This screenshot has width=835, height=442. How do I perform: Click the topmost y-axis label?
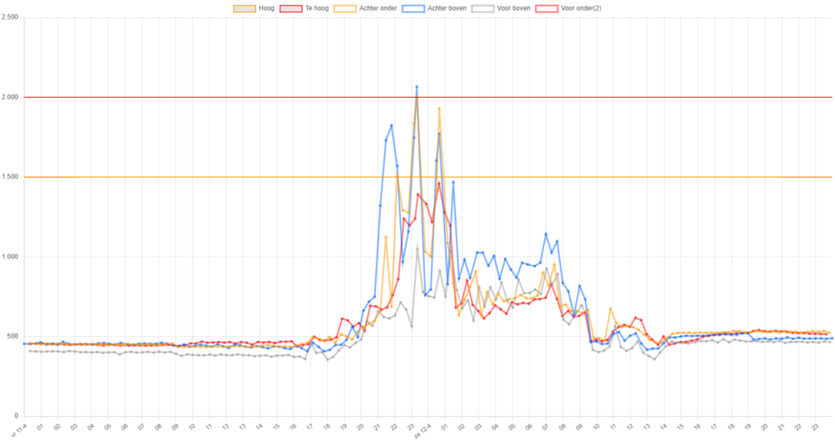(x=11, y=18)
